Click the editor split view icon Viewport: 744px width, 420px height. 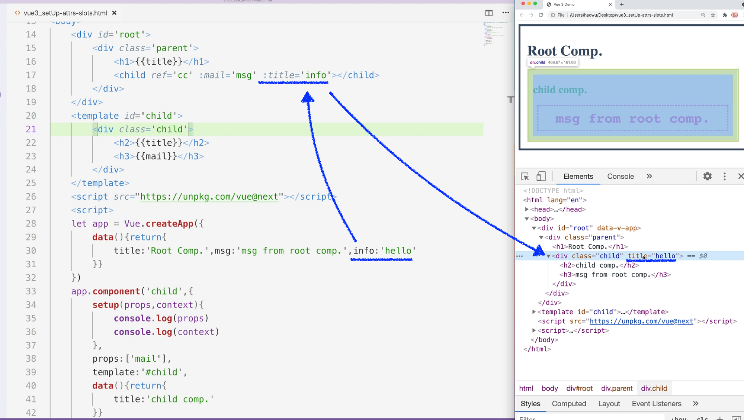pos(489,13)
